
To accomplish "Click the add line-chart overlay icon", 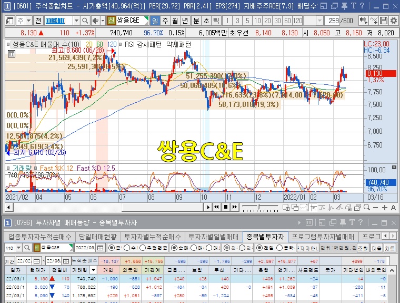I will click(x=374, y=21).
